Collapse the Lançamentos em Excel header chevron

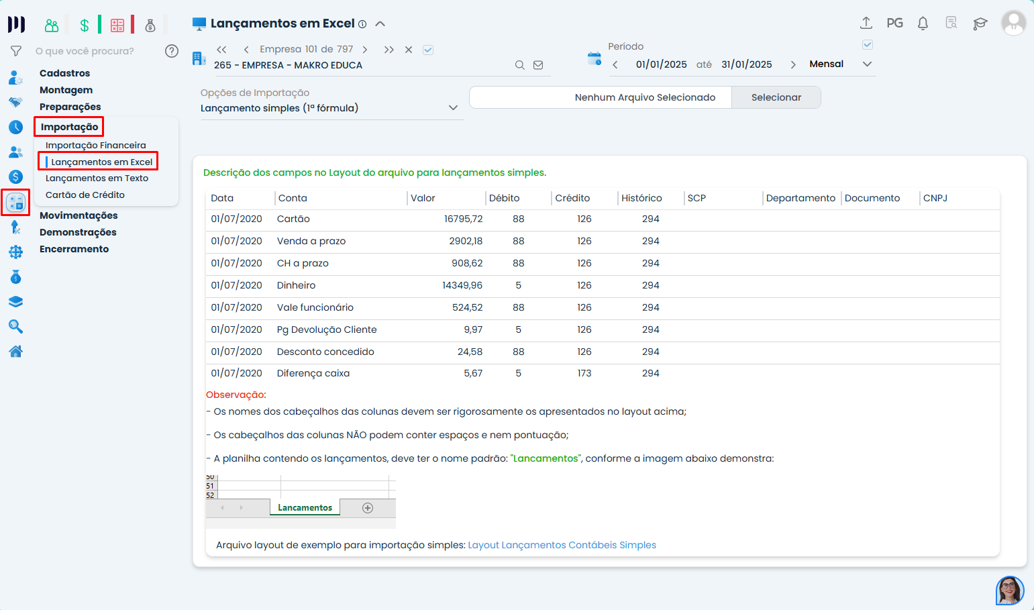pos(380,23)
